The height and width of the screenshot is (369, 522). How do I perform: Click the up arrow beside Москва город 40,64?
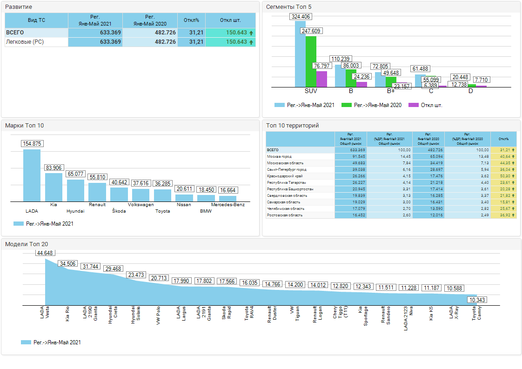click(x=513, y=157)
